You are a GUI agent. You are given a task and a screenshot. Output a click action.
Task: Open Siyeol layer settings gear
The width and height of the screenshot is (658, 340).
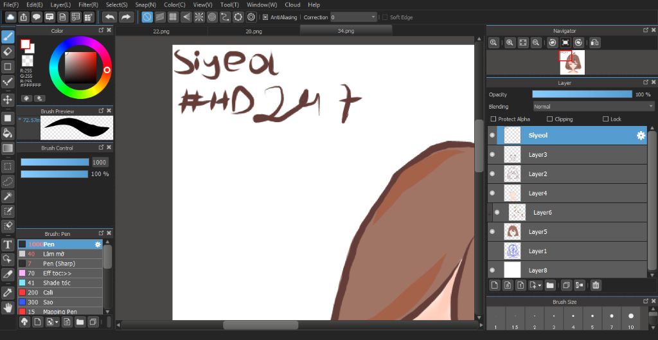click(x=641, y=136)
